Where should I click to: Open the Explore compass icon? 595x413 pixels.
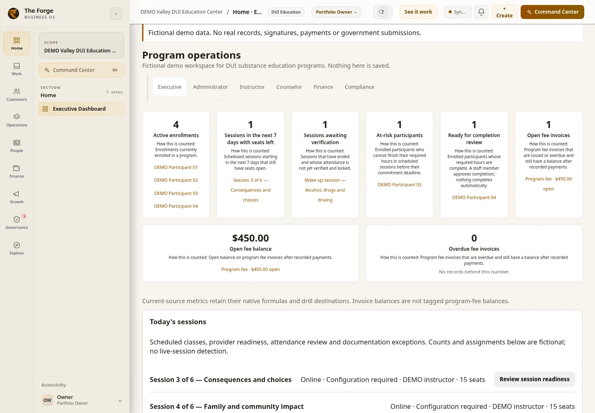[17, 248]
